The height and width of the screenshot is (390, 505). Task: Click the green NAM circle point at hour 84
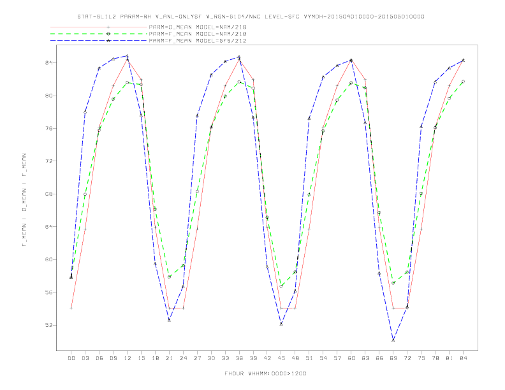pos(463,82)
